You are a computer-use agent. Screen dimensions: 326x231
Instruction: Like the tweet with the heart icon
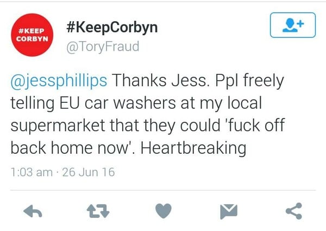[164, 211]
